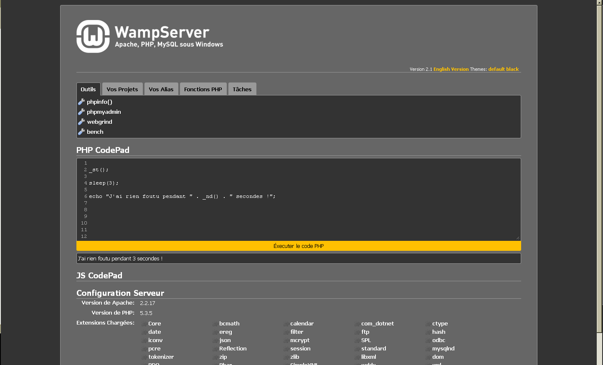This screenshot has height=365, width=603.
Task: Click the wrench icon beside bench
Action: click(81, 132)
